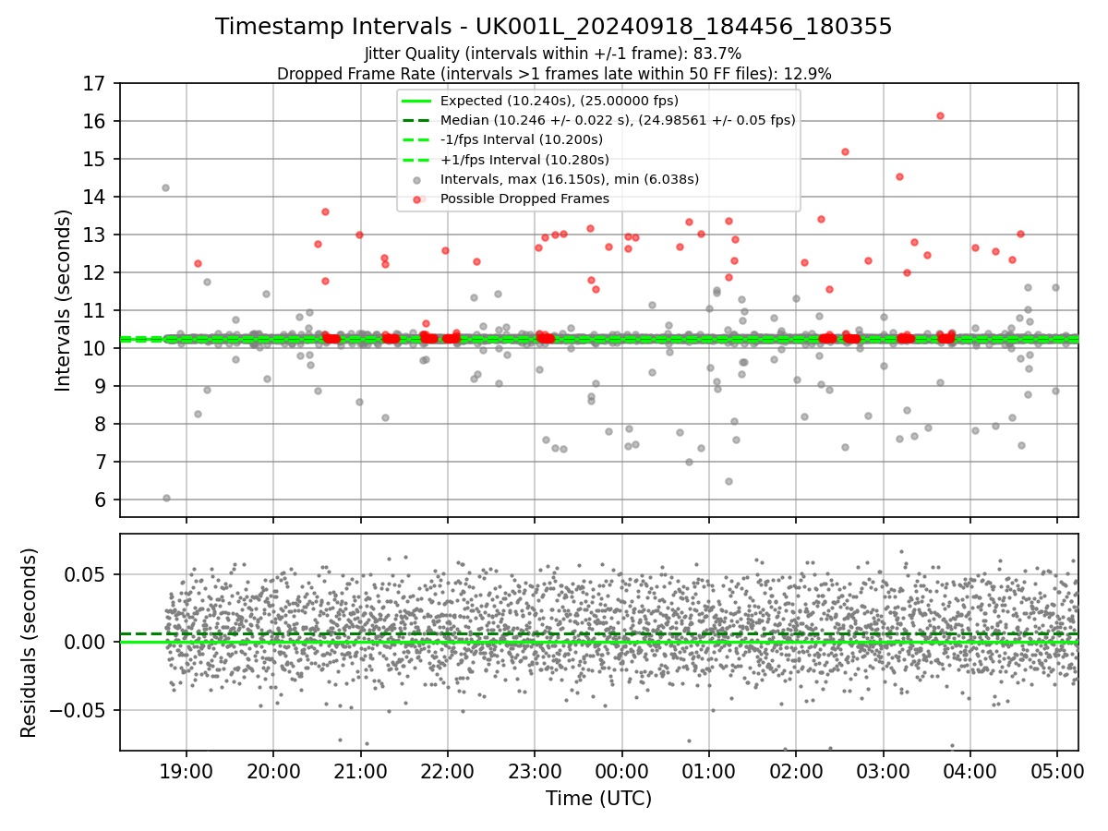
Task: Click the lowest gray interval point near 6 s
Action: click(166, 498)
